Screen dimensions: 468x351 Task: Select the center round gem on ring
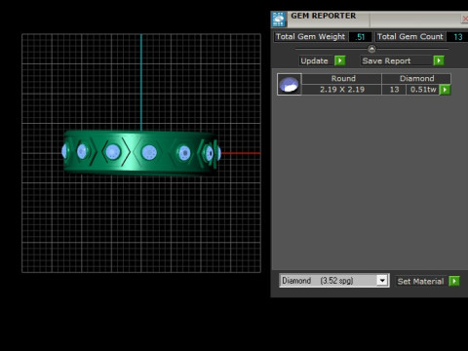(x=149, y=152)
